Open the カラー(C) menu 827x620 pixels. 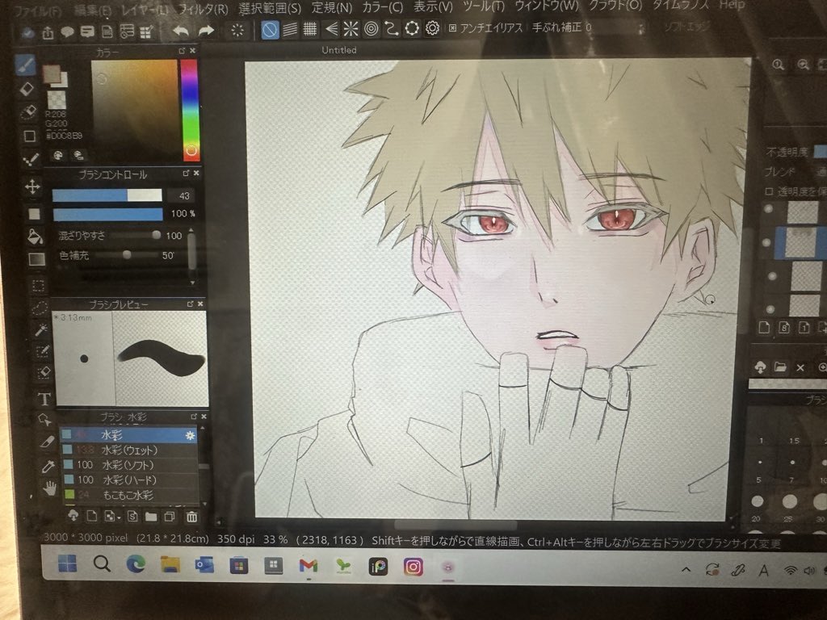pos(382,7)
